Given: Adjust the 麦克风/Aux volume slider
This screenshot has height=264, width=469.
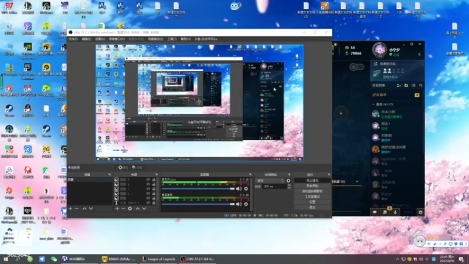Looking at the screenshot, I should (198, 189).
